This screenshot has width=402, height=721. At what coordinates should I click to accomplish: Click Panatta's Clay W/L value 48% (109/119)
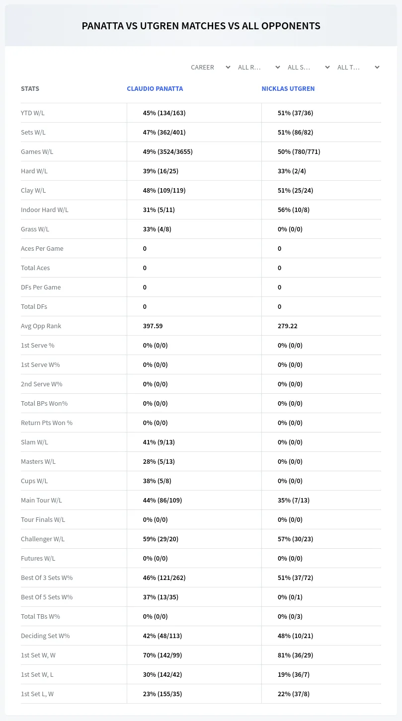[x=164, y=190]
